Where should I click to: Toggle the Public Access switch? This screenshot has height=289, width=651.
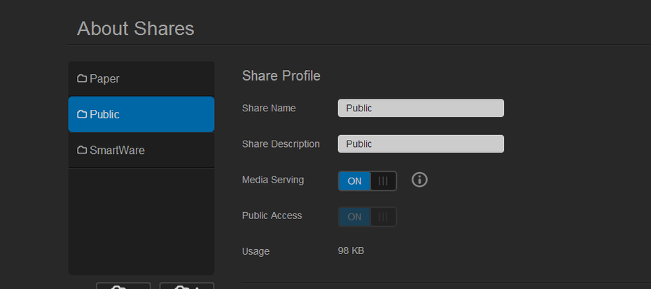coord(367,217)
